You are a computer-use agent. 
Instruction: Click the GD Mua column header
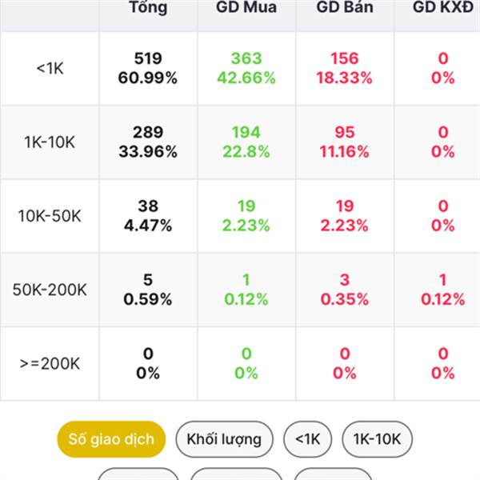[x=246, y=7]
